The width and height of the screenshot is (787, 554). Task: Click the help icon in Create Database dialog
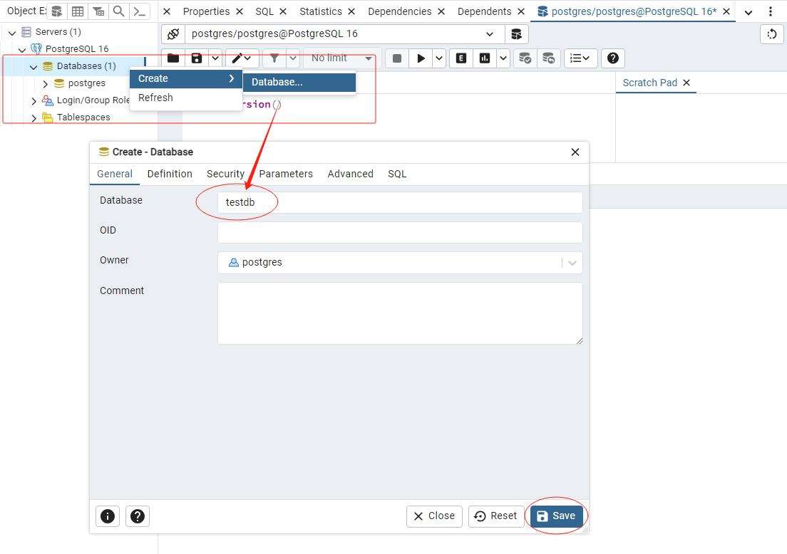(x=137, y=516)
